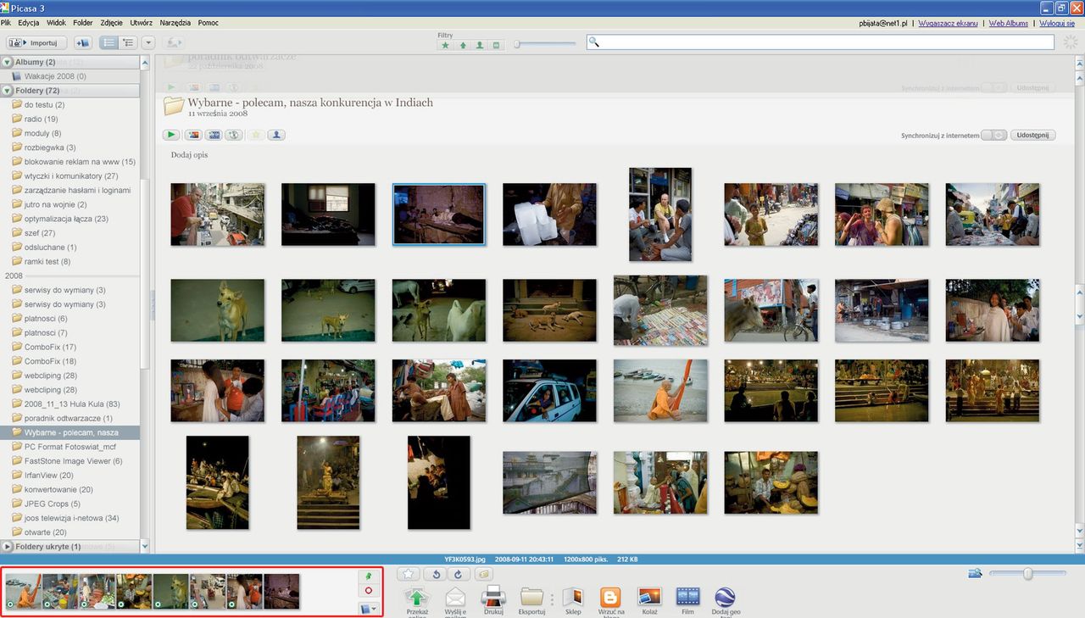Click the Drukuj printer icon
Viewport: 1085px width, 618px height.
pyautogui.click(x=494, y=597)
